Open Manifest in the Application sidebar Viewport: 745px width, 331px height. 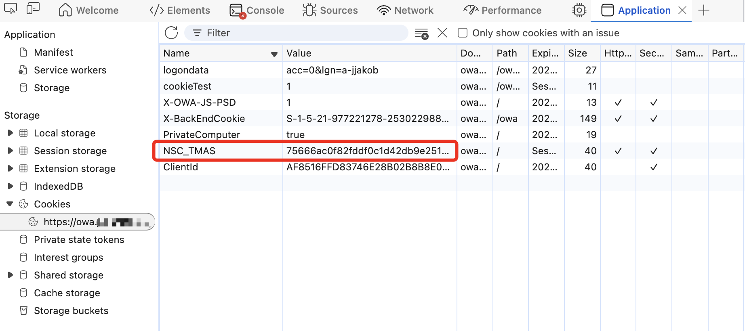pyautogui.click(x=53, y=52)
